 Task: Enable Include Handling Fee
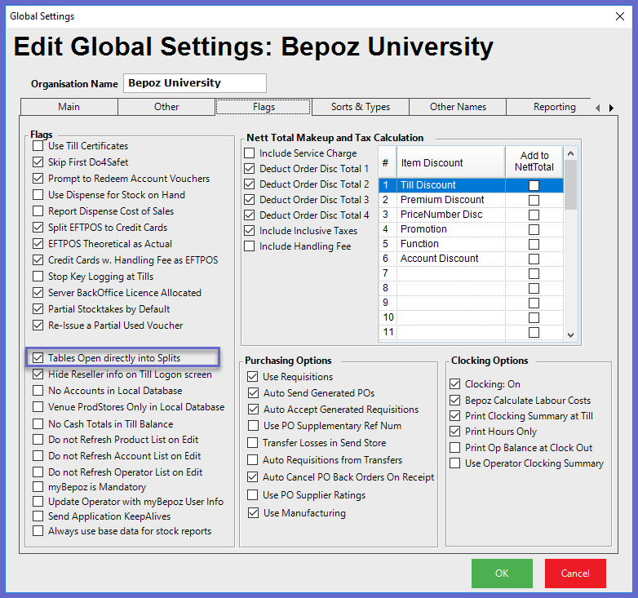tap(249, 246)
